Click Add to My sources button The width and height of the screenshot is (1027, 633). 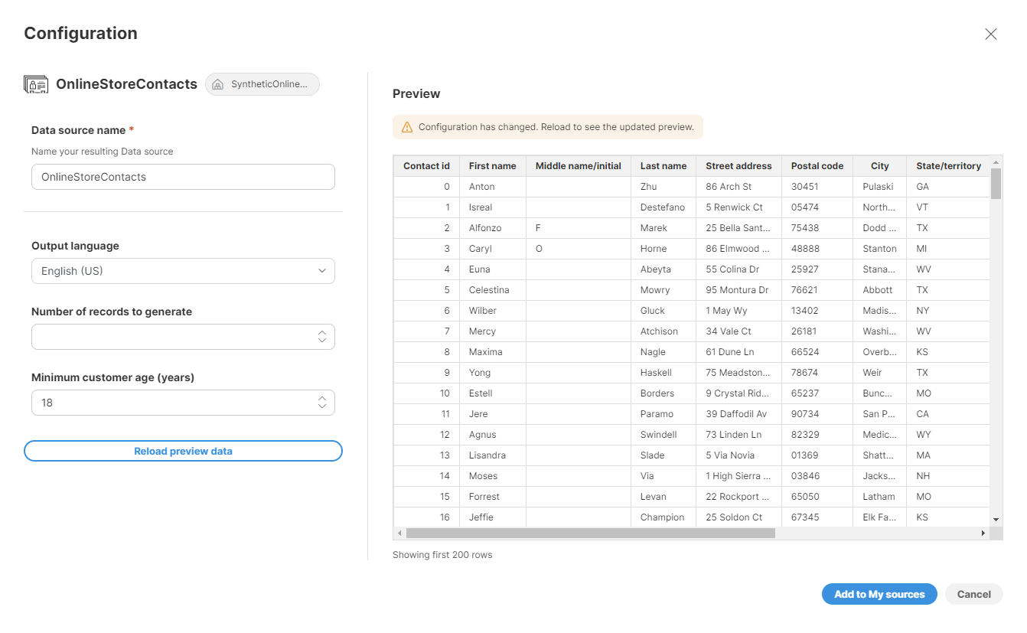pos(879,594)
